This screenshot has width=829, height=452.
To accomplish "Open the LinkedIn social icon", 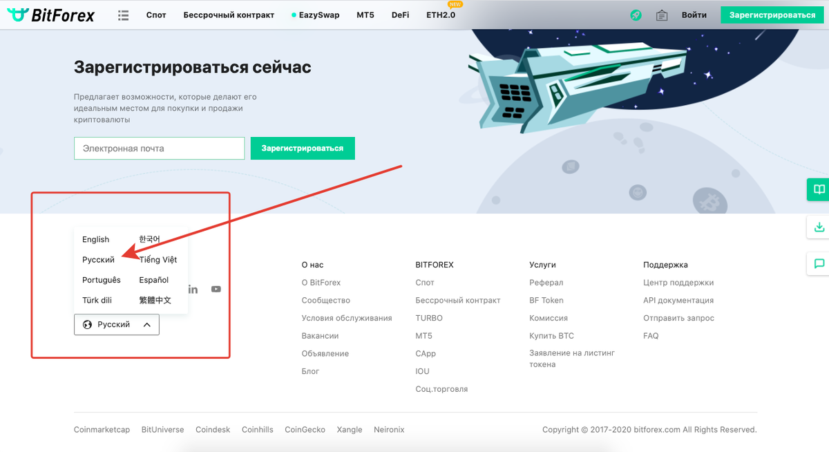I will coord(193,289).
